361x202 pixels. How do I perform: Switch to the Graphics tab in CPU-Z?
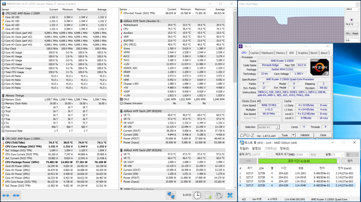click(302, 53)
